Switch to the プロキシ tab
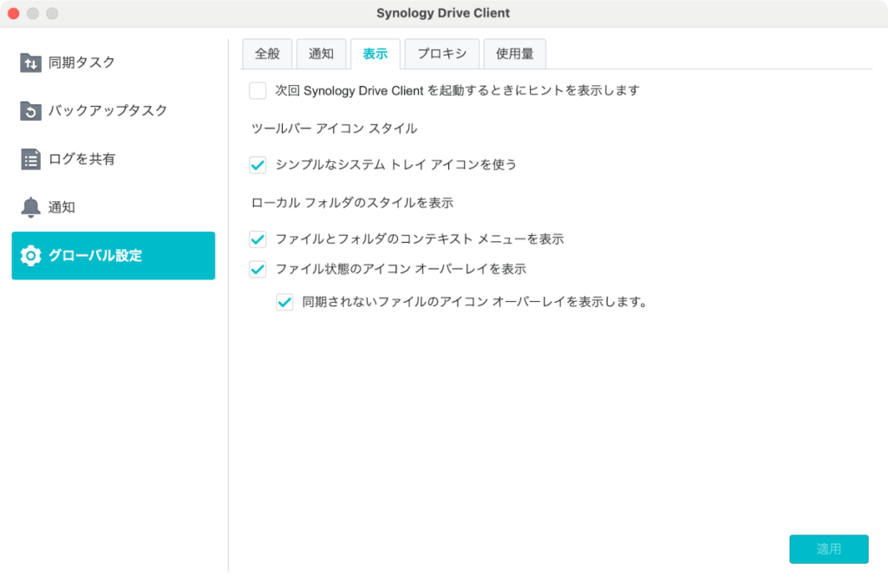Image resolution: width=888 pixels, height=583 pixels. [442, 54]
